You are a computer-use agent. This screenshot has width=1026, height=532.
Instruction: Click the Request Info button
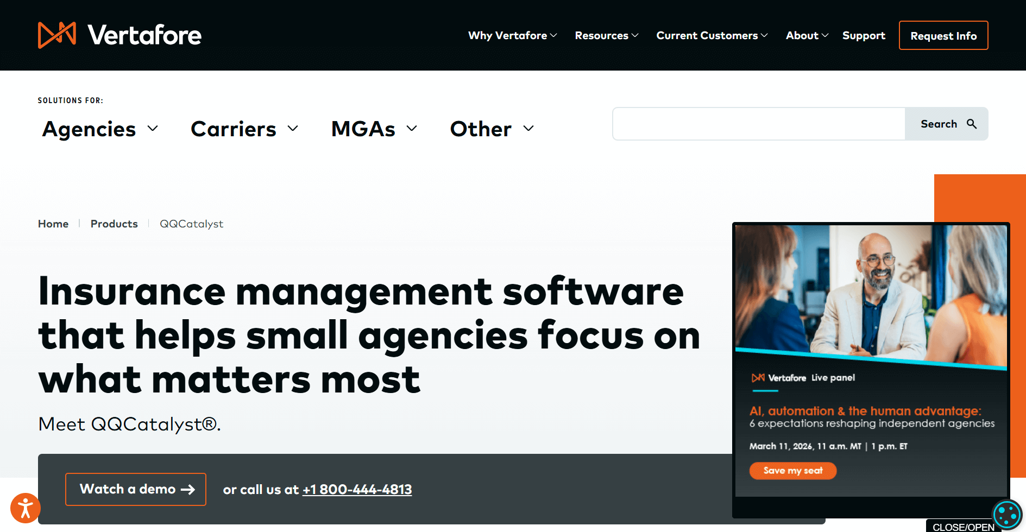click(x=943, y=35)
